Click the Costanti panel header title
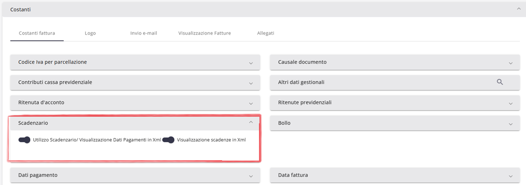Image resolution: width=526 pixels, height=185 pixels. click(x=20, y=9)
